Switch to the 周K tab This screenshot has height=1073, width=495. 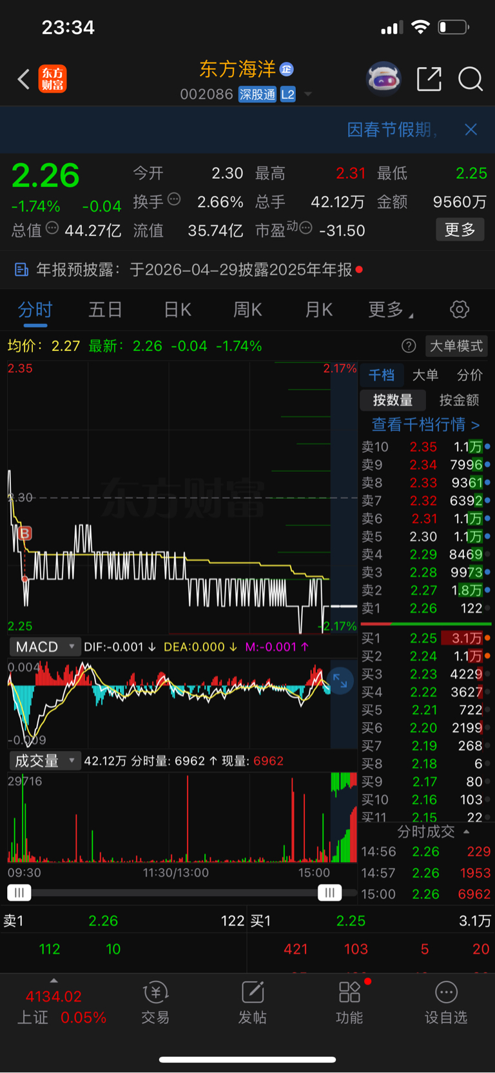click(x=247, y=310)
